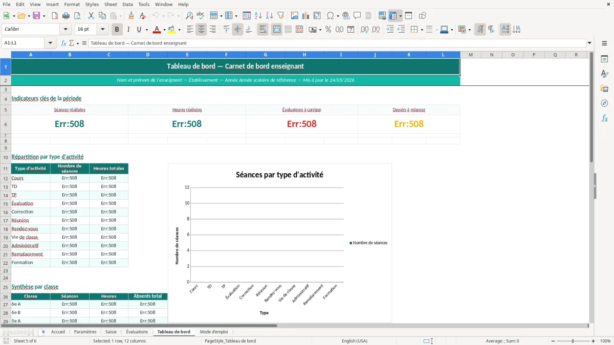Toggle merge and center cells

click(x=277, y=30)
